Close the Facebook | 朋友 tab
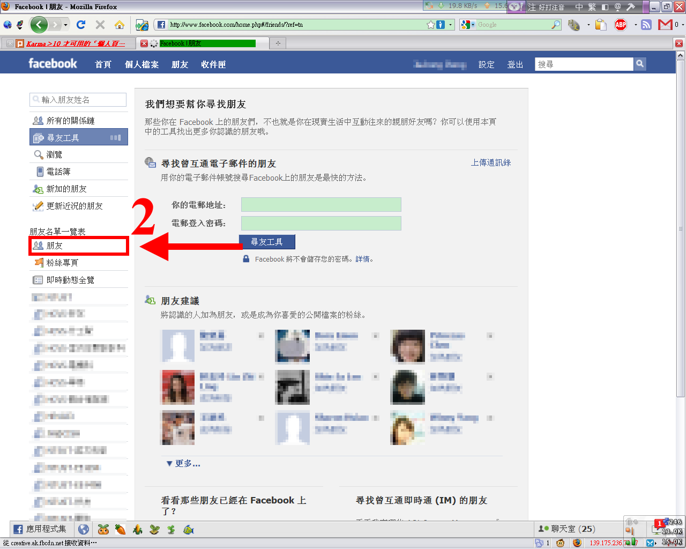The height and width of the screenshot is (549, 686). pyautogui.click(x=144, y=43)
